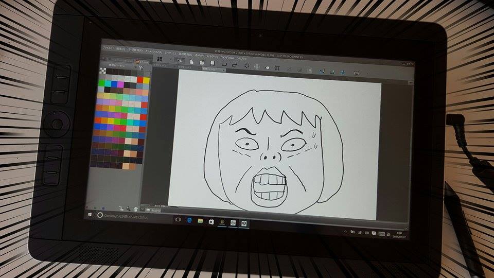The height and width of the screenshot is (278, 494).
Task: Click the Scale/Rotate transform icon
Action: pyautogui.click(x=277, y=68)
